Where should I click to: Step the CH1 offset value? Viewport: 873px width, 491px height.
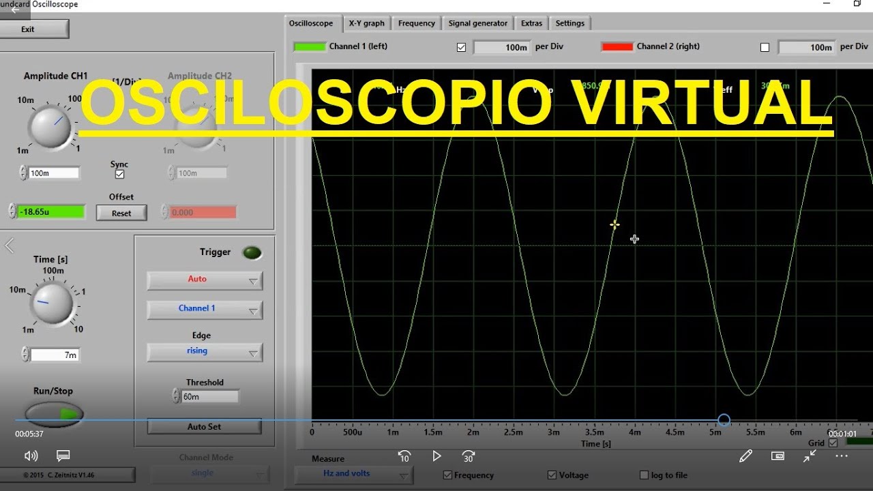coord(12,212)
